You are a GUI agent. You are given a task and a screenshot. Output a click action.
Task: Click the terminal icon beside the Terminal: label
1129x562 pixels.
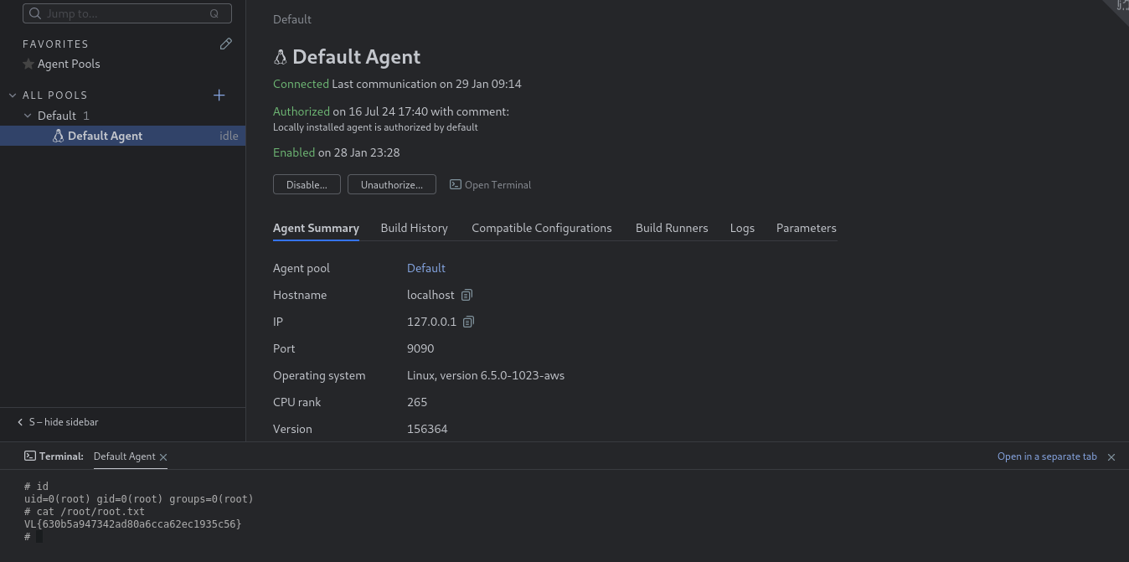click(30, 456)
